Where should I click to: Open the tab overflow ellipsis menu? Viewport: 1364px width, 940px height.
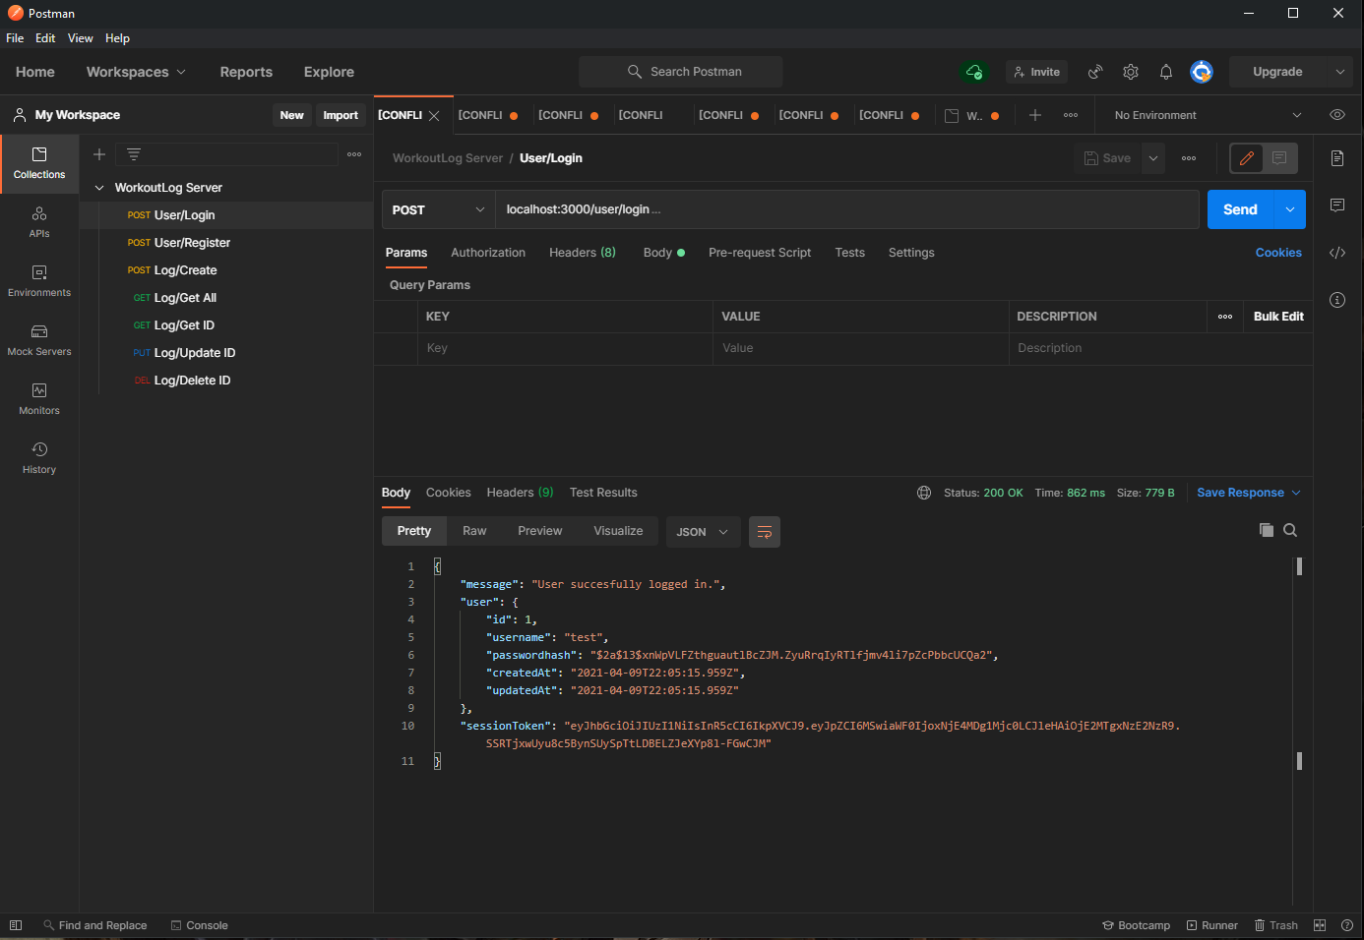coord(1071,115)
